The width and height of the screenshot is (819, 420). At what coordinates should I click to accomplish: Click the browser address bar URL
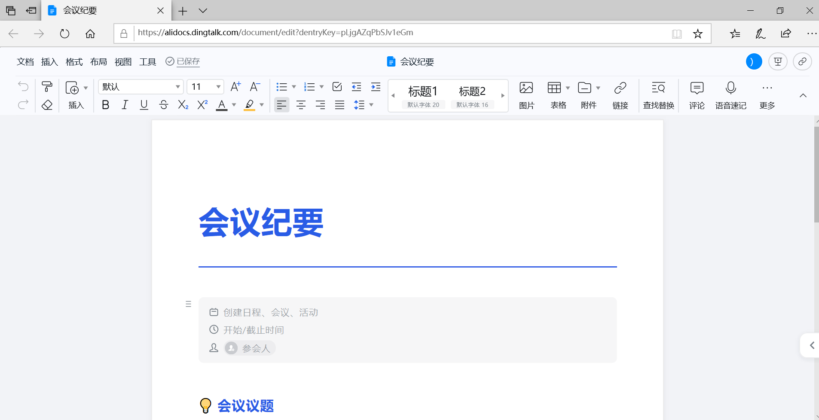tap(275, 33)
